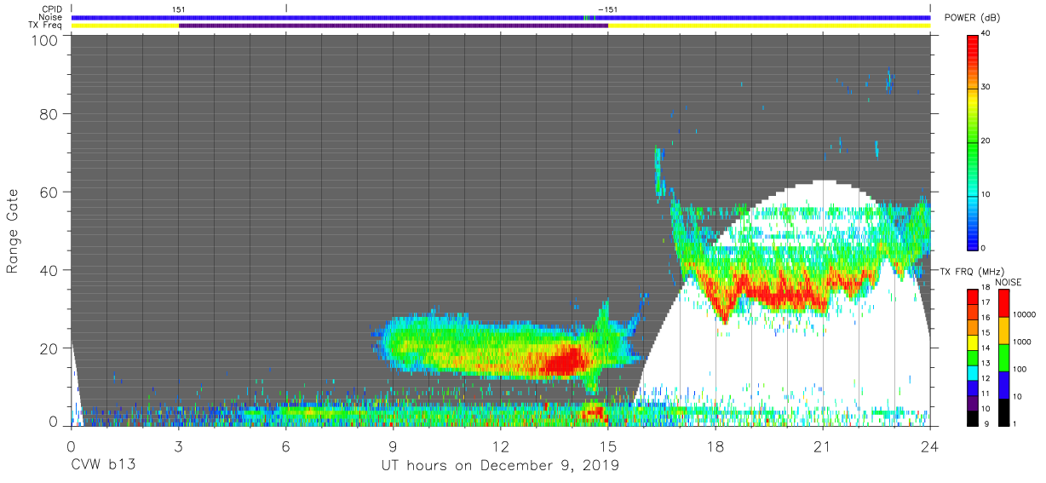Click the 6 tick on UT hours axis

click(285, 445)
